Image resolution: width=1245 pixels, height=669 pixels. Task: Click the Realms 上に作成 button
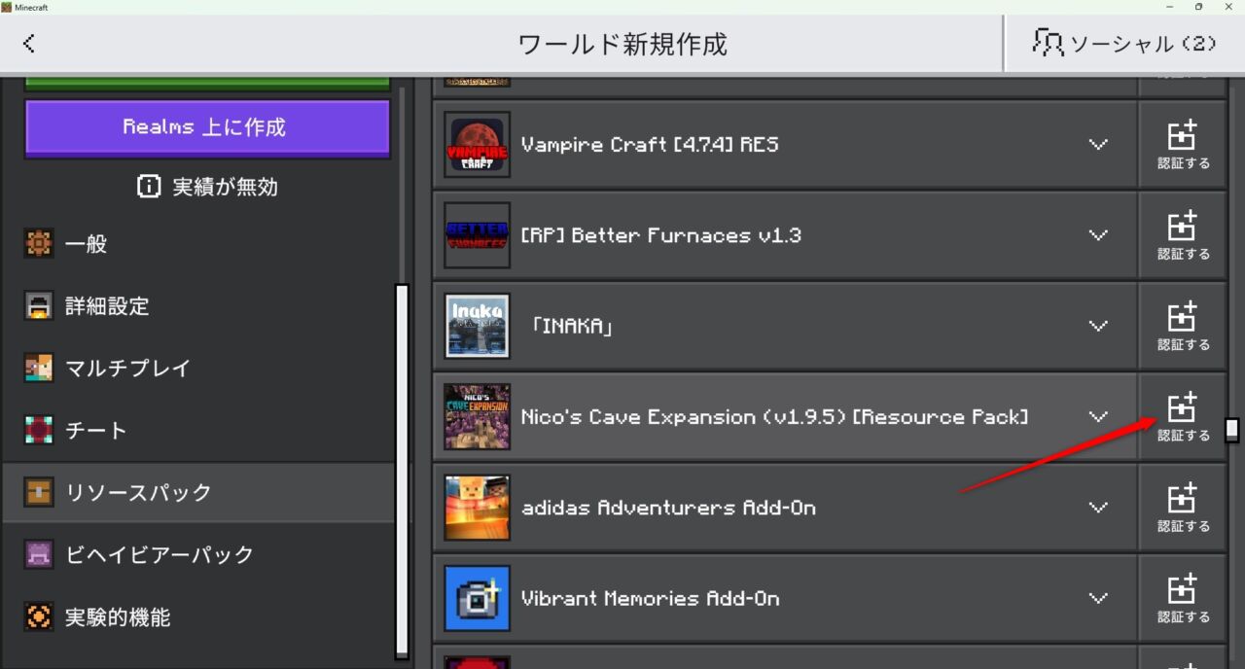(206, 127)
